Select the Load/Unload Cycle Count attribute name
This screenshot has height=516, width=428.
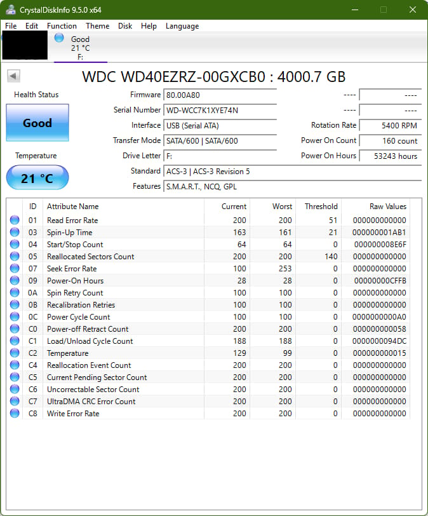[90, 341]
